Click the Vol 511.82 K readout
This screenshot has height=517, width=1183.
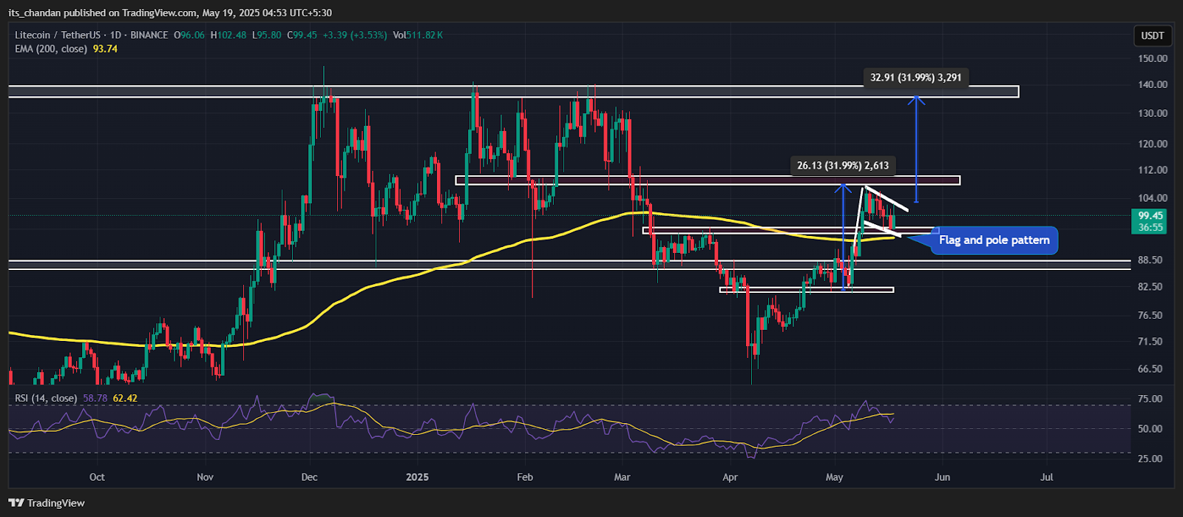click(418, 35)
